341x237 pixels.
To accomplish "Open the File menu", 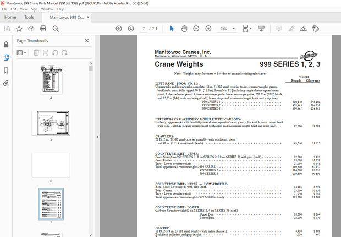I will [x=4, y=9].
